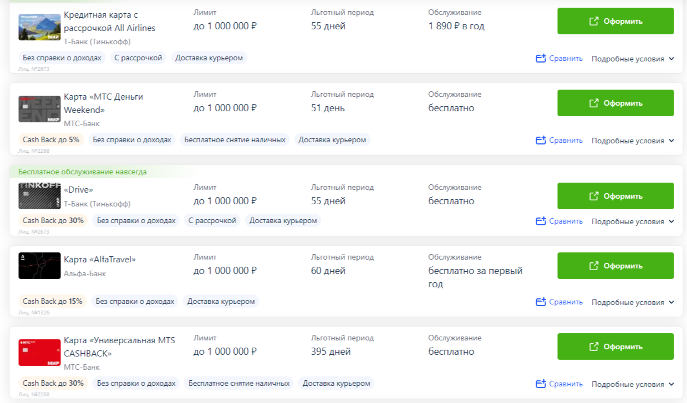
Task: Click 51 день grace period value
Action: (328, 108)
